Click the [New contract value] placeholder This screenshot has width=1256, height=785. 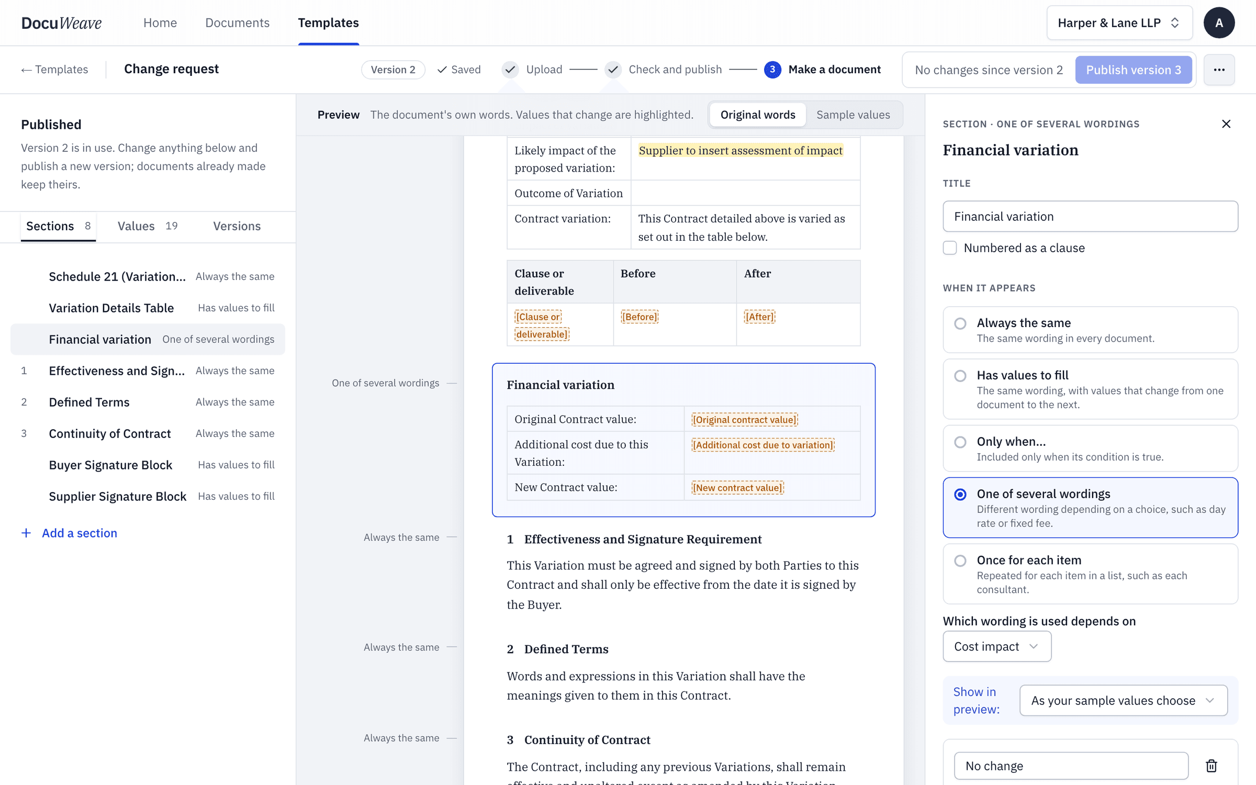737,488
